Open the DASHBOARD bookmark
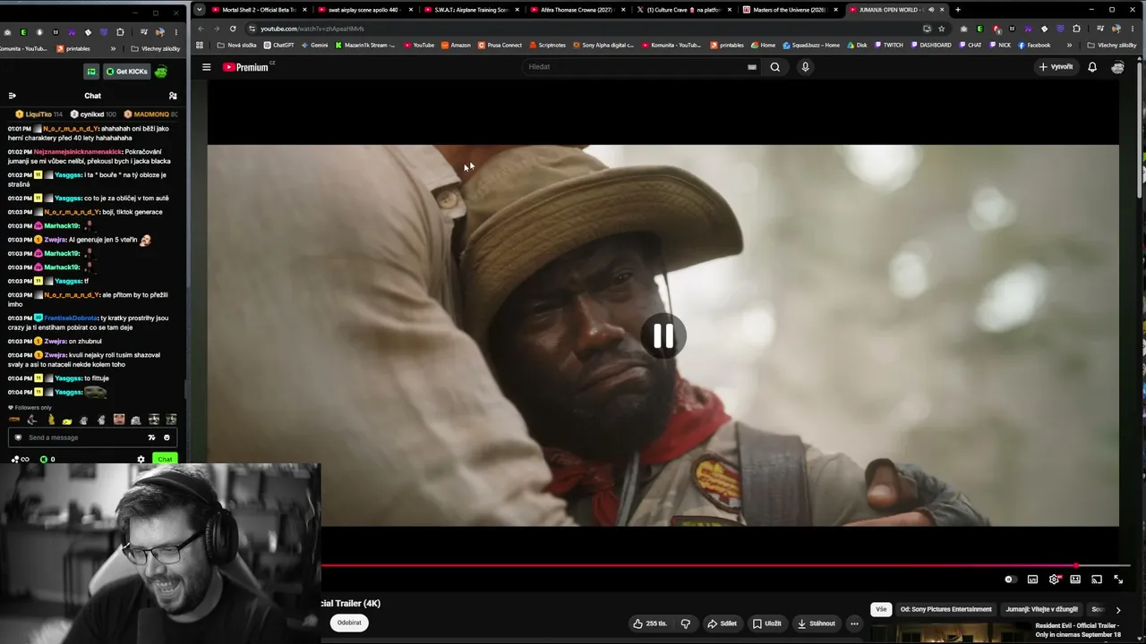This screenshot has width=1146, height=644. [x=930, y=45]
